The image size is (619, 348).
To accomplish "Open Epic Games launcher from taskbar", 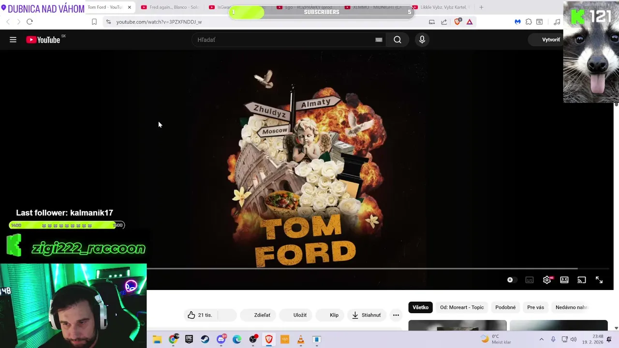I will click(x=189, y=339).
